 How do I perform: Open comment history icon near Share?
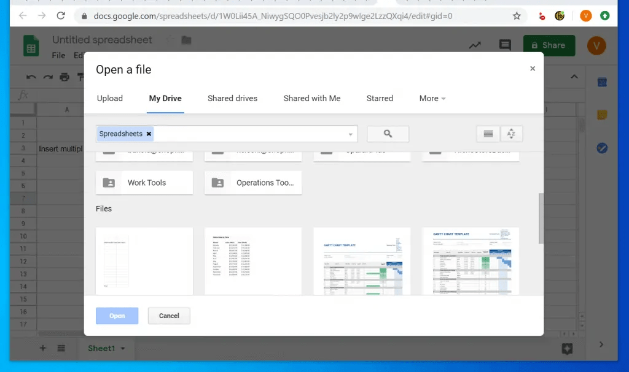click(505, 45)
